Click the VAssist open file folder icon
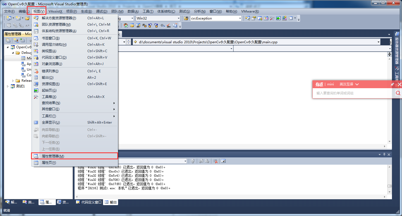Viewport: 402px width, 216px height. [132, 25]
